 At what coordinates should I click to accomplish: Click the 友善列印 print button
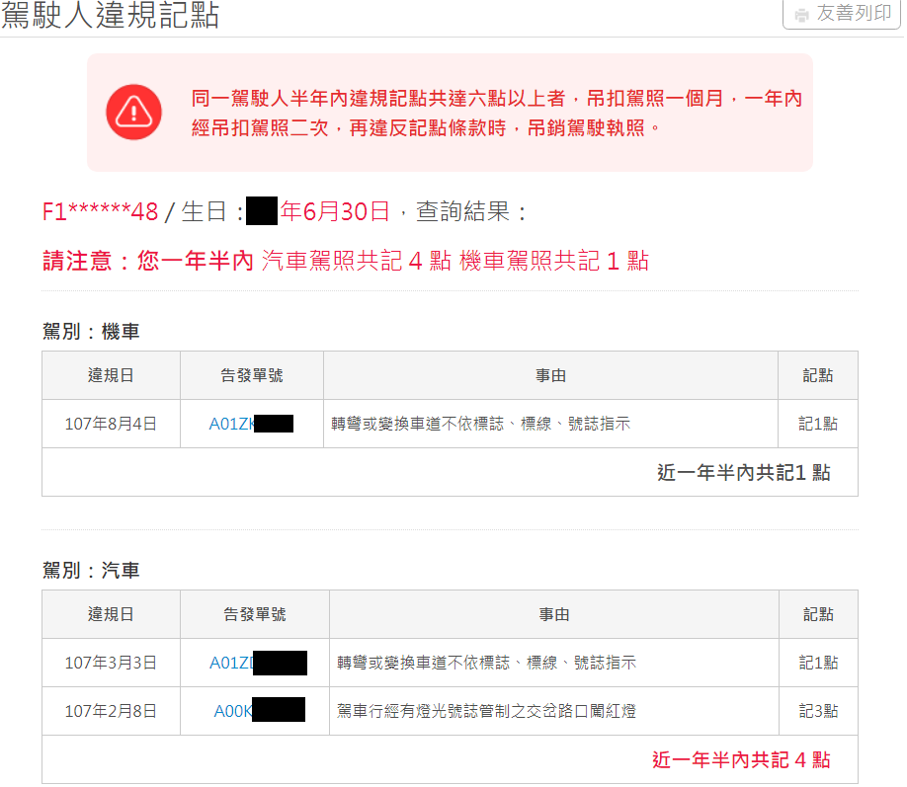840,14
